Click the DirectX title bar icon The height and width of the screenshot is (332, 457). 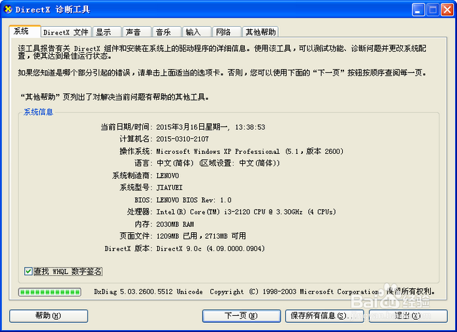click(8, 9)
